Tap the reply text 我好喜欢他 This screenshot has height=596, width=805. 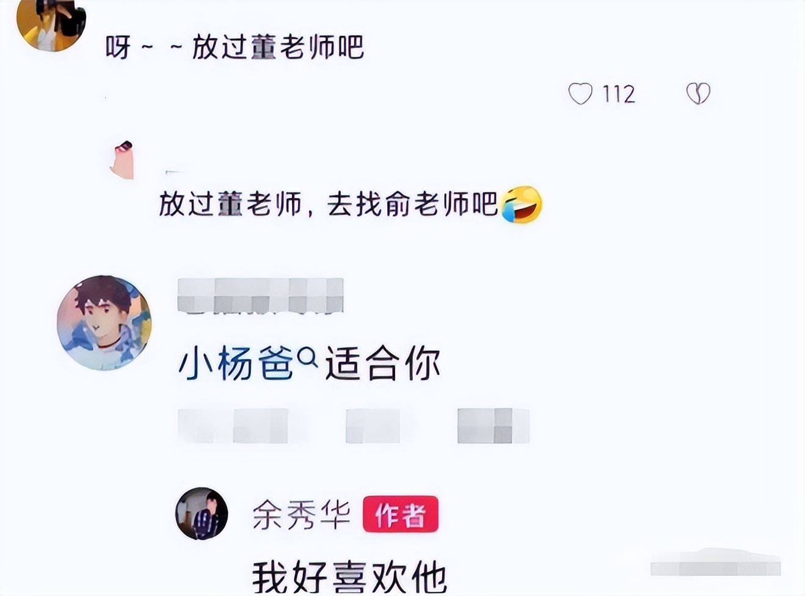349,575
